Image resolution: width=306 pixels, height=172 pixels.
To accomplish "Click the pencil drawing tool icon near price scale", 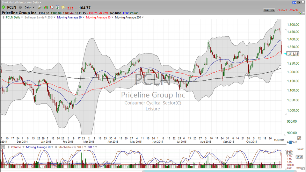I will 299,138.
